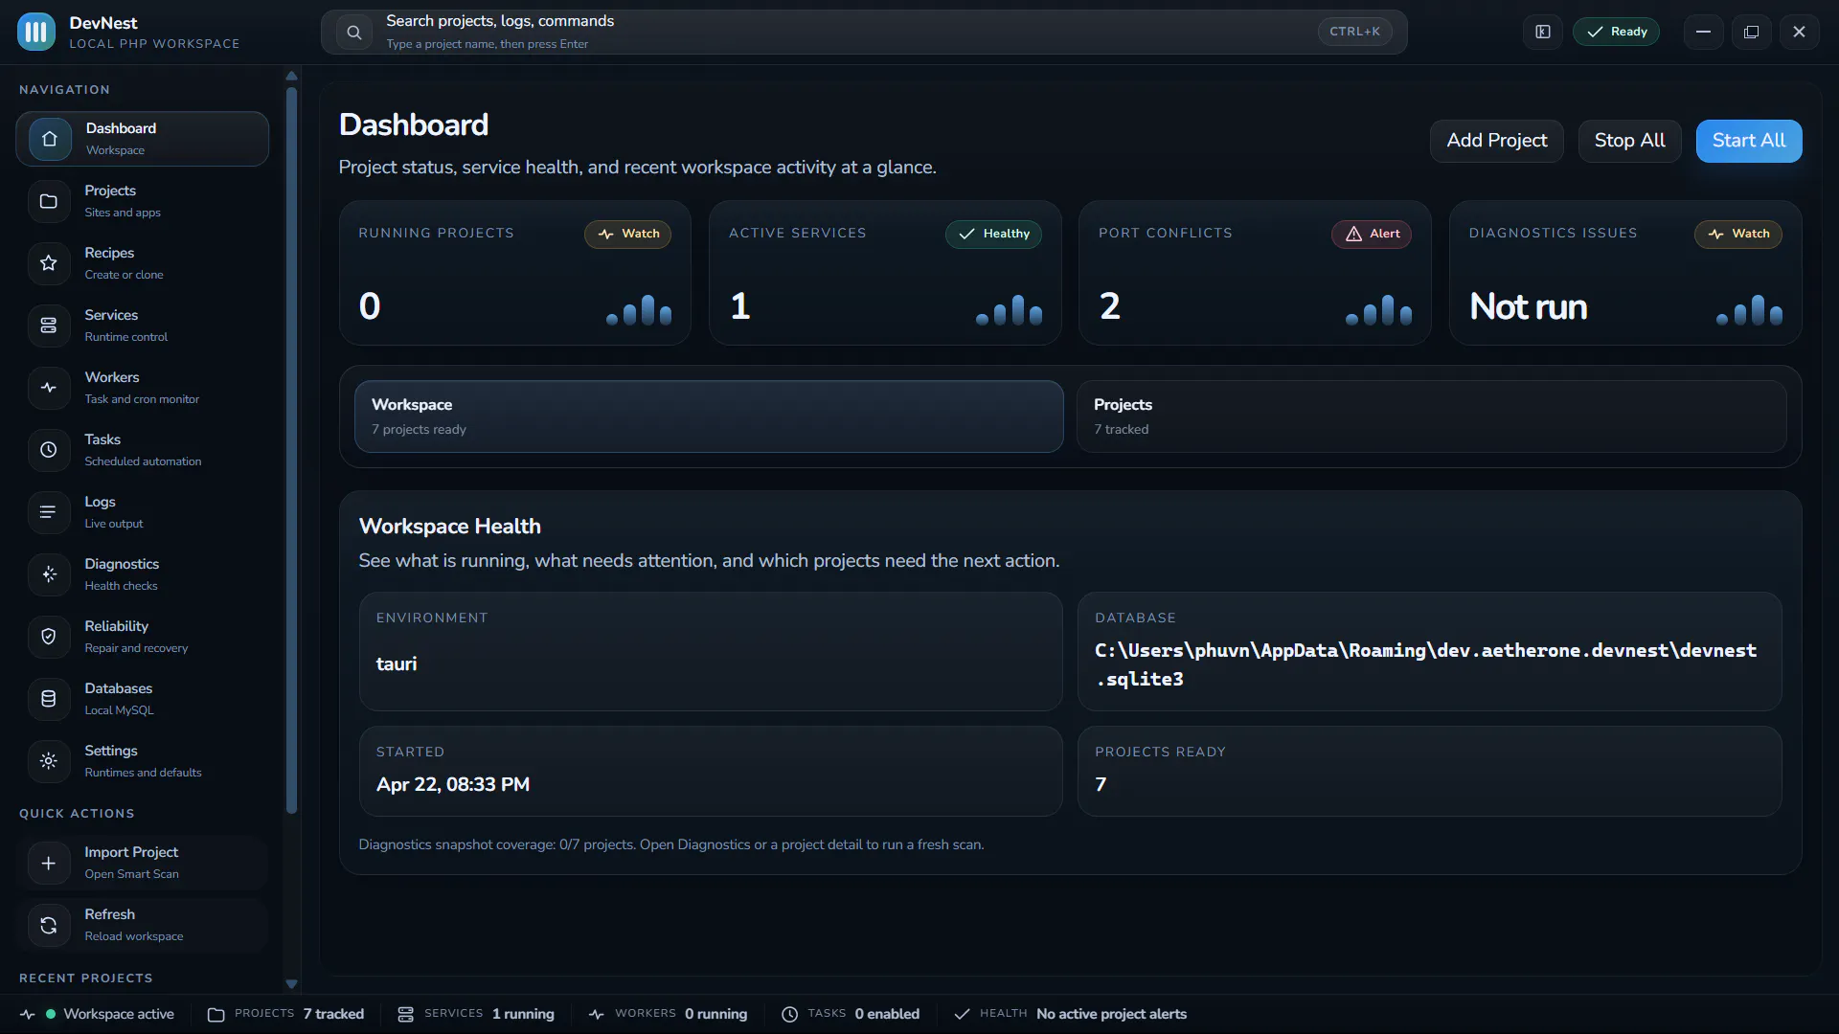This screenshot has width=1839, height=1034.
Task: Click sidebar scrollbar down arrow
Action: [x=292, y=984]
